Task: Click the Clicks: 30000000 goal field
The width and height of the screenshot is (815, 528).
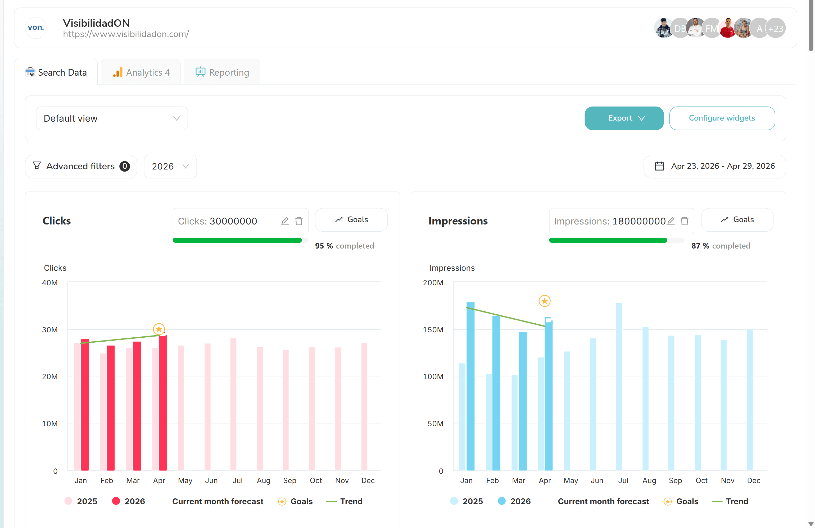Action: coord(240,221)
